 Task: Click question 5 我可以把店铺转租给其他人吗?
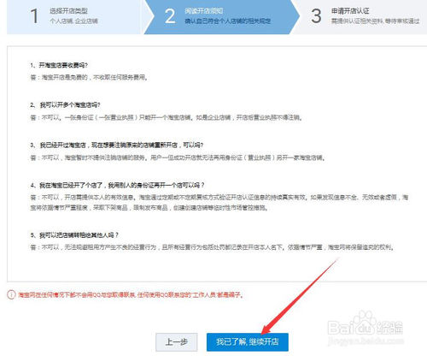coord(74,235)
